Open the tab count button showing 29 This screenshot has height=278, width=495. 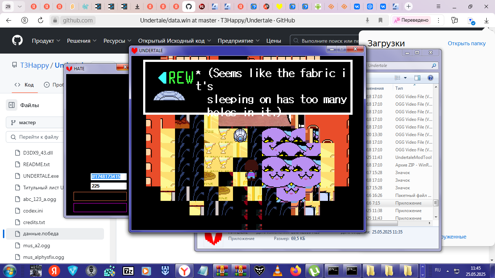(8, 7)
